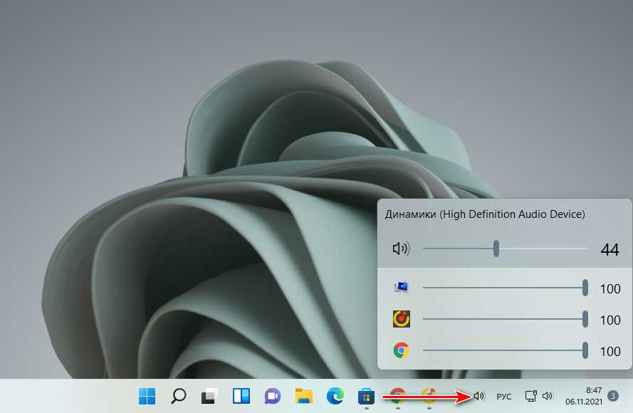Click the network icon in system tray
This screenshot has height=413, width=633.
click(530, 396)
